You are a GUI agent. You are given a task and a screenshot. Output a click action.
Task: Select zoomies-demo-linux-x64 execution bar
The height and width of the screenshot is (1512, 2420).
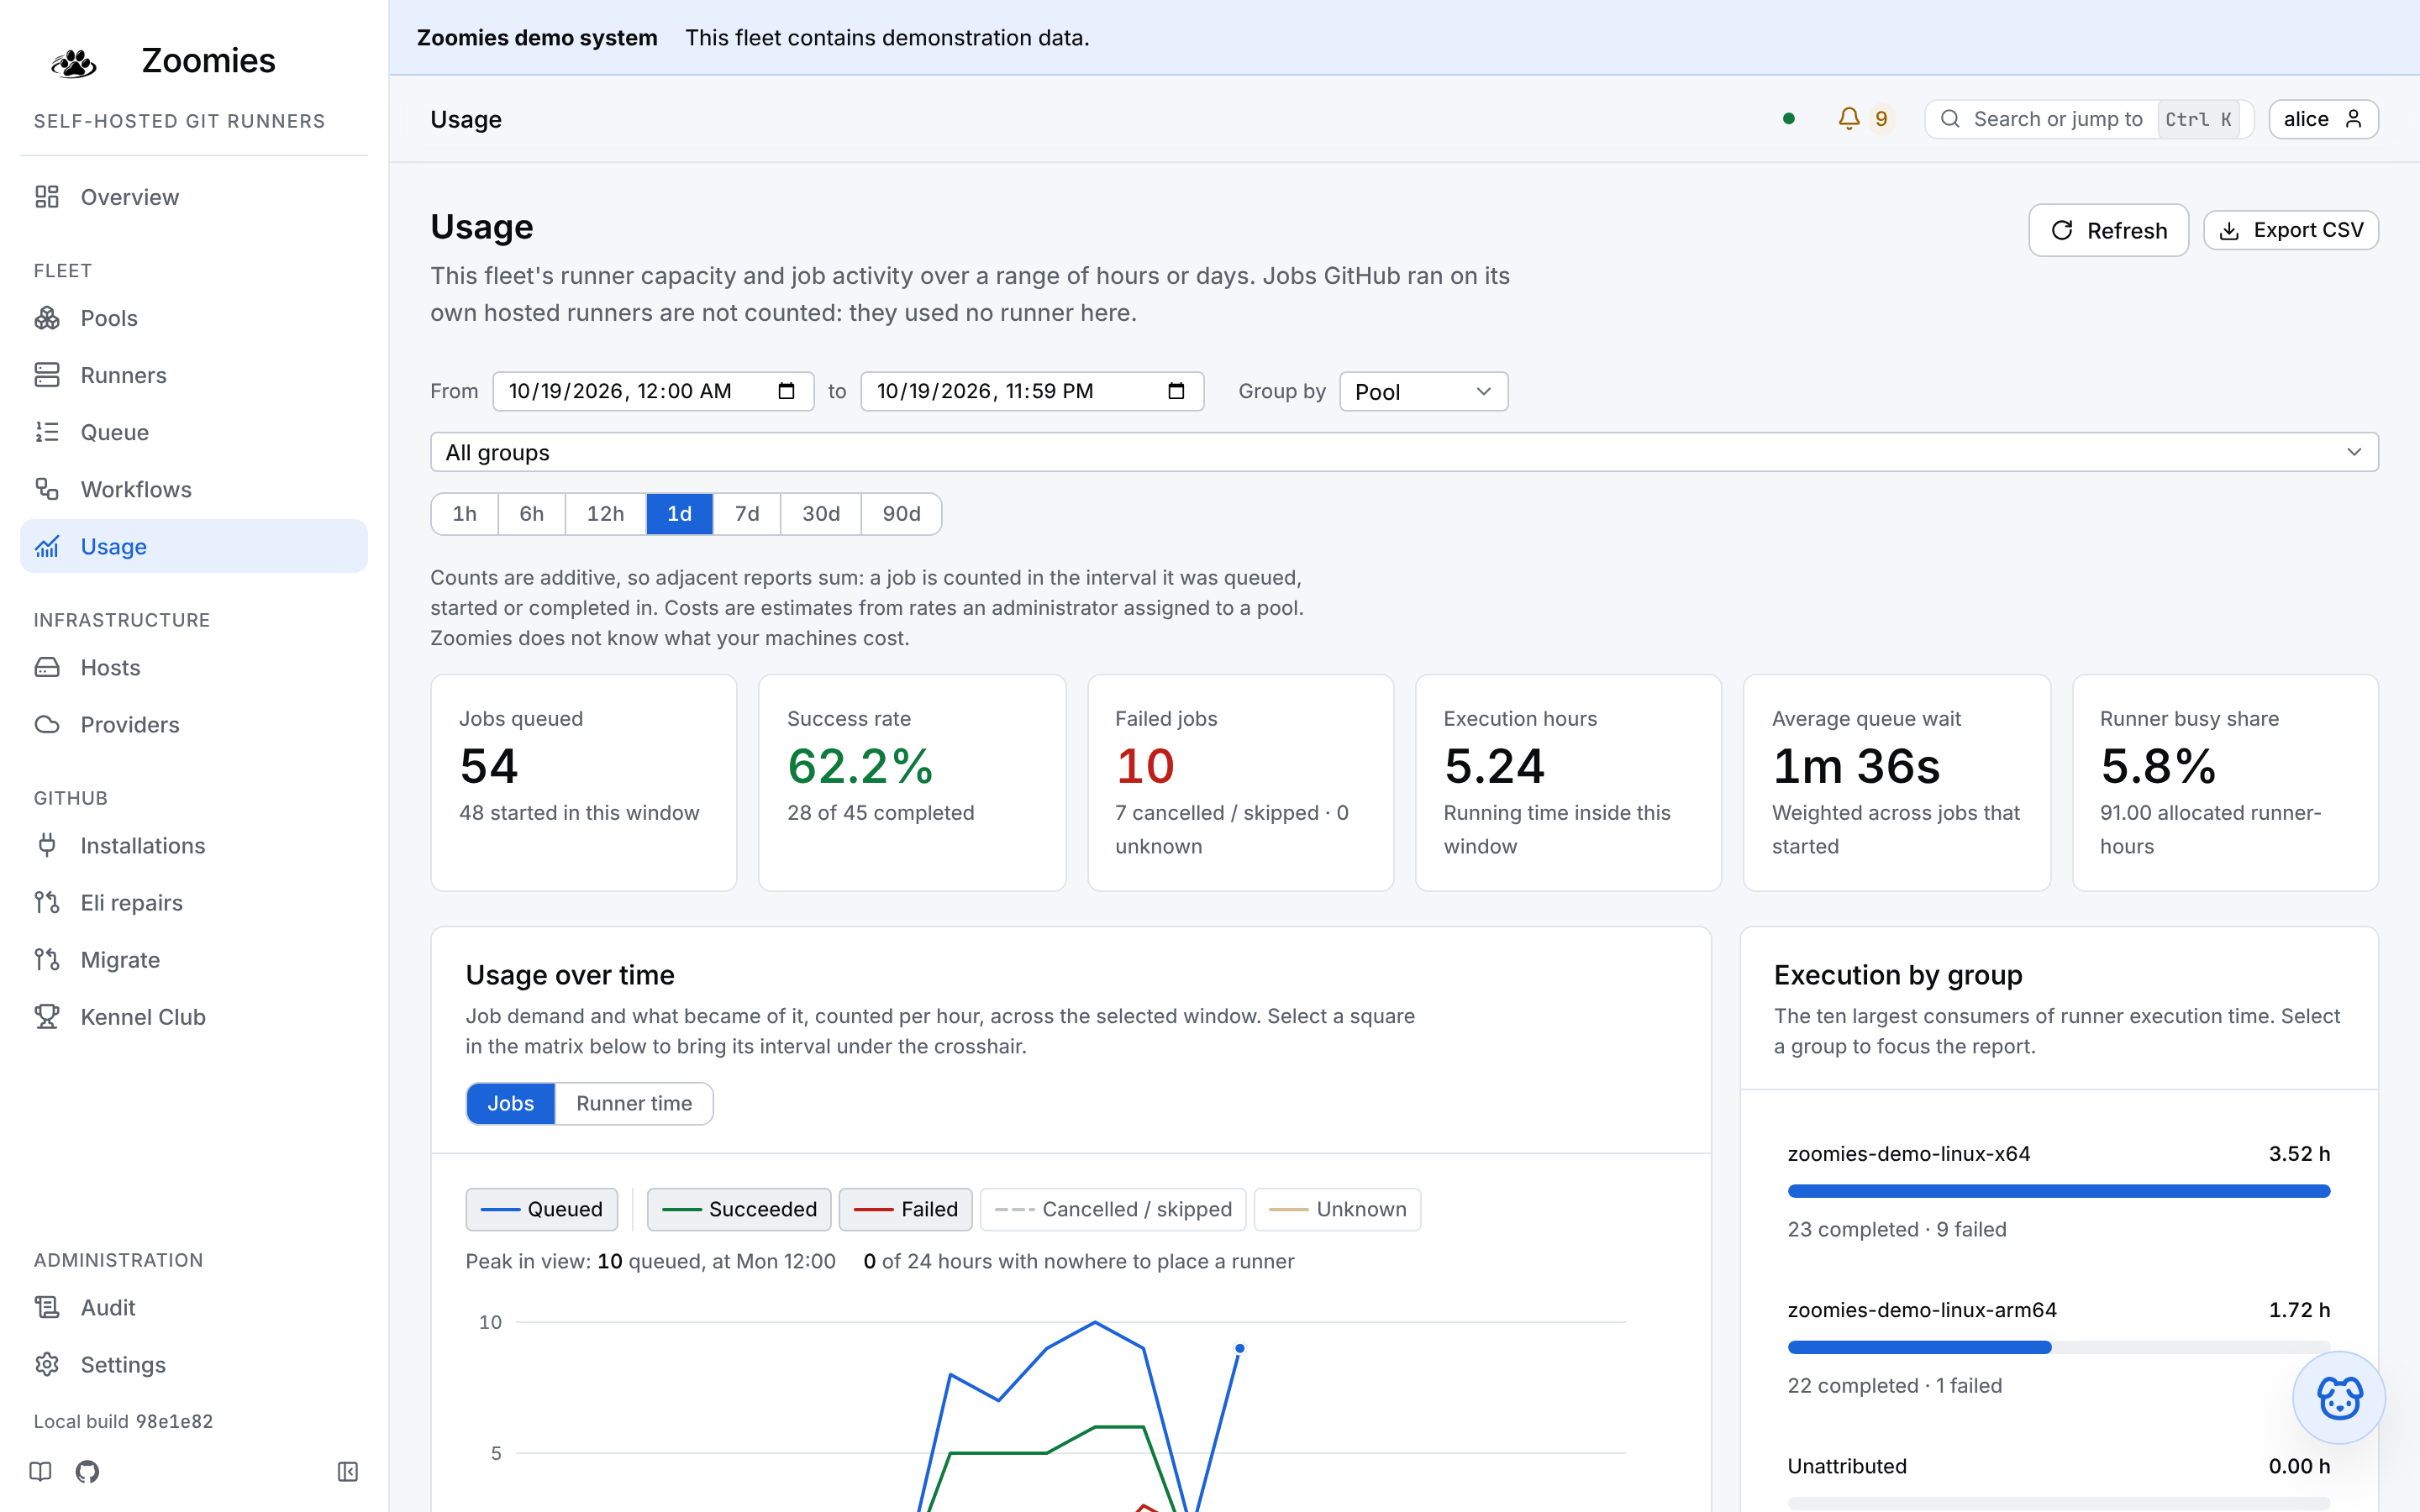tap(2059, 1190)
